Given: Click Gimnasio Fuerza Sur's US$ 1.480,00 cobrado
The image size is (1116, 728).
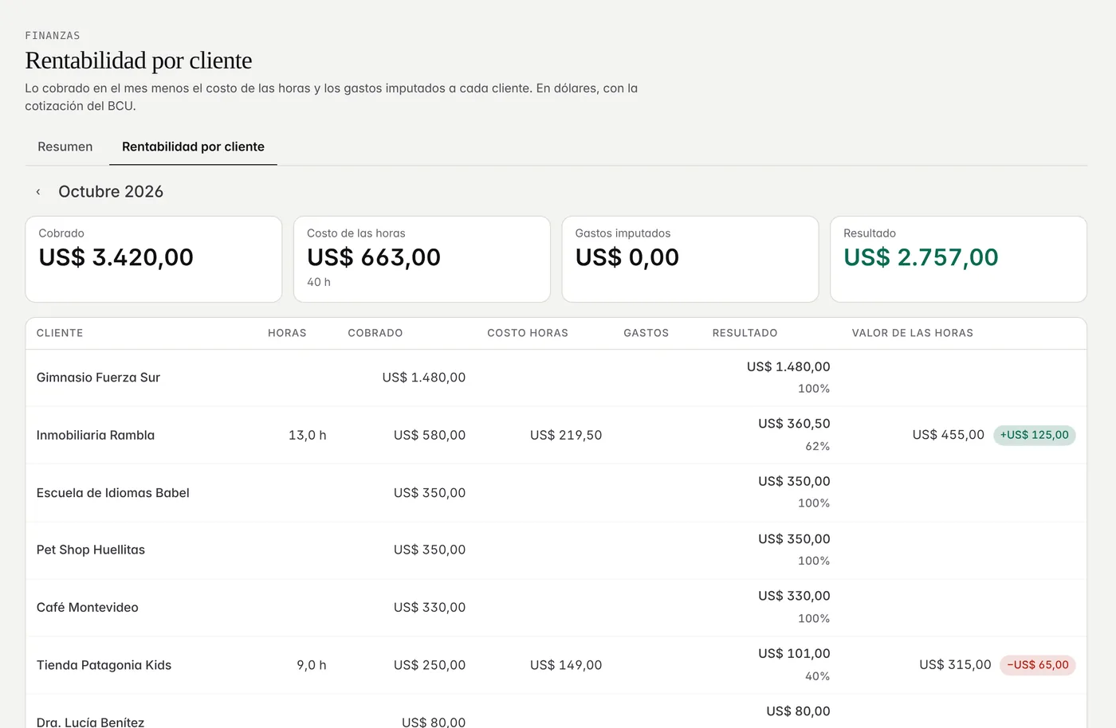Looking at the screenshot, I should [424, 378].
